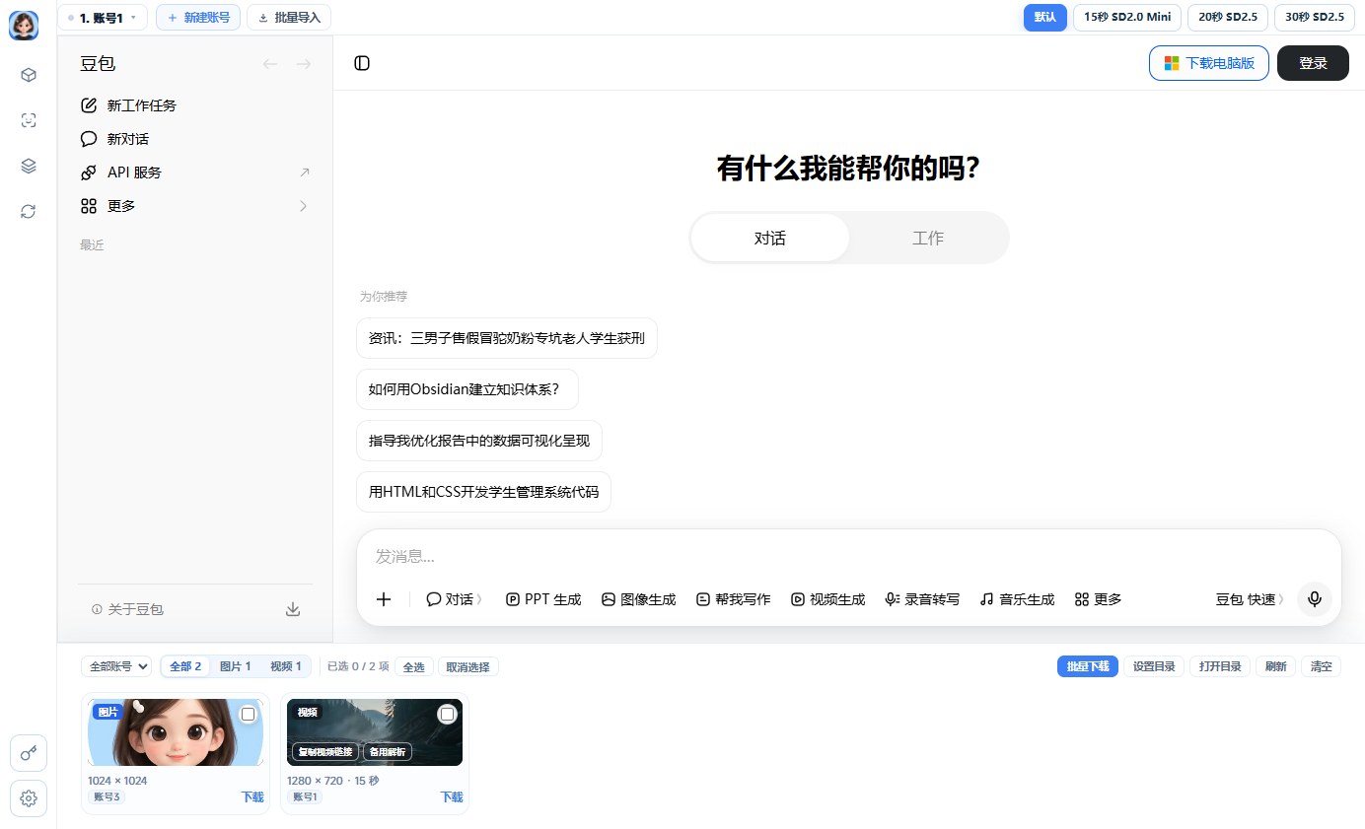Open the 账号1 account dropdown
The height and width of the screenshot is (829, 1365).
tap(103, 18)
